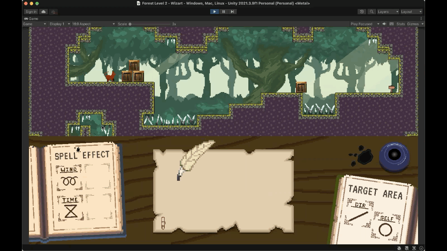Toggle Mute Audio speaker icon
The width and height of the screenshot is (447, 251).
click(x=384, y=24)
